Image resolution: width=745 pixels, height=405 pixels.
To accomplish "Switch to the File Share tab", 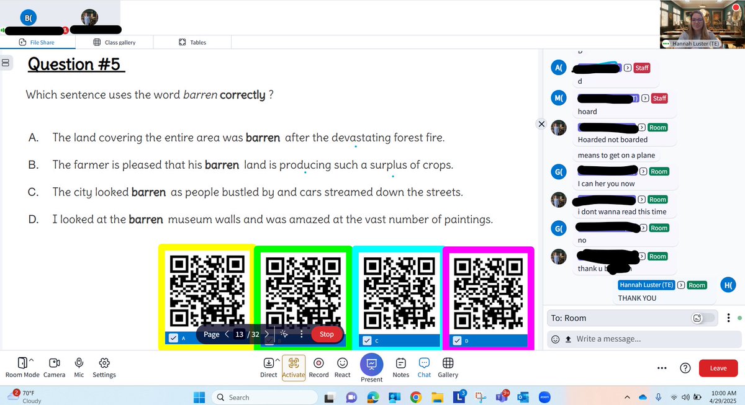I will coord(37,42).
